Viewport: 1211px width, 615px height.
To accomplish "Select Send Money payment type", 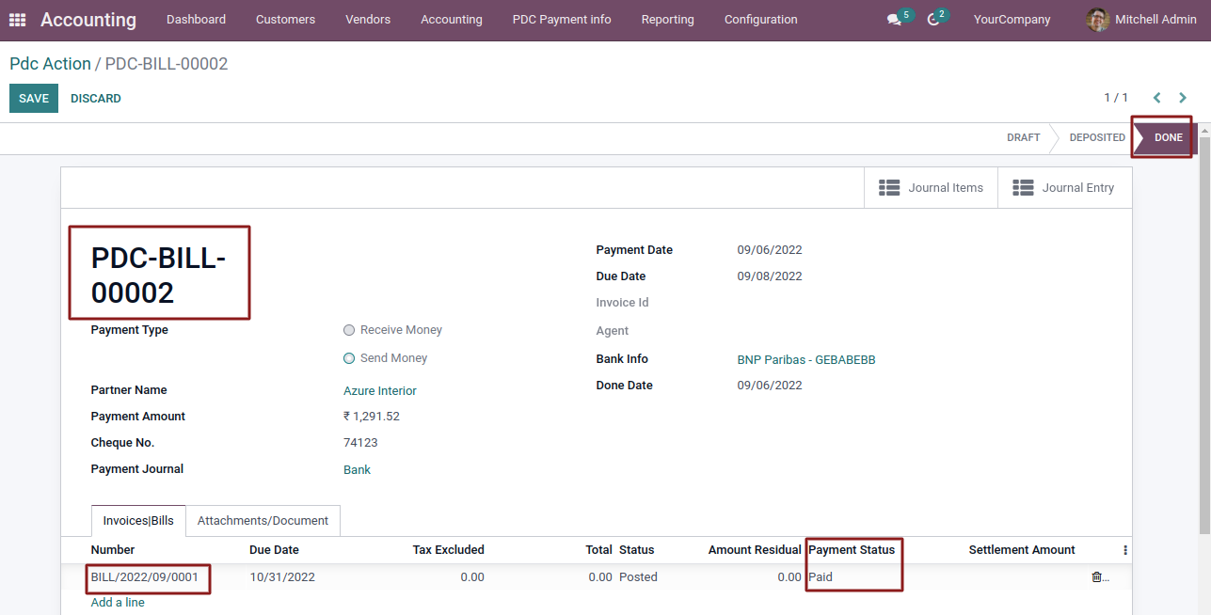I will [x=349, y=358].
